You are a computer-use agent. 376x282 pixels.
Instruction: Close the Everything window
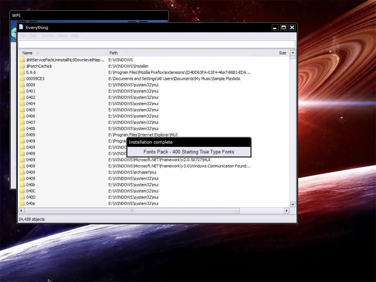click(292, 28)
